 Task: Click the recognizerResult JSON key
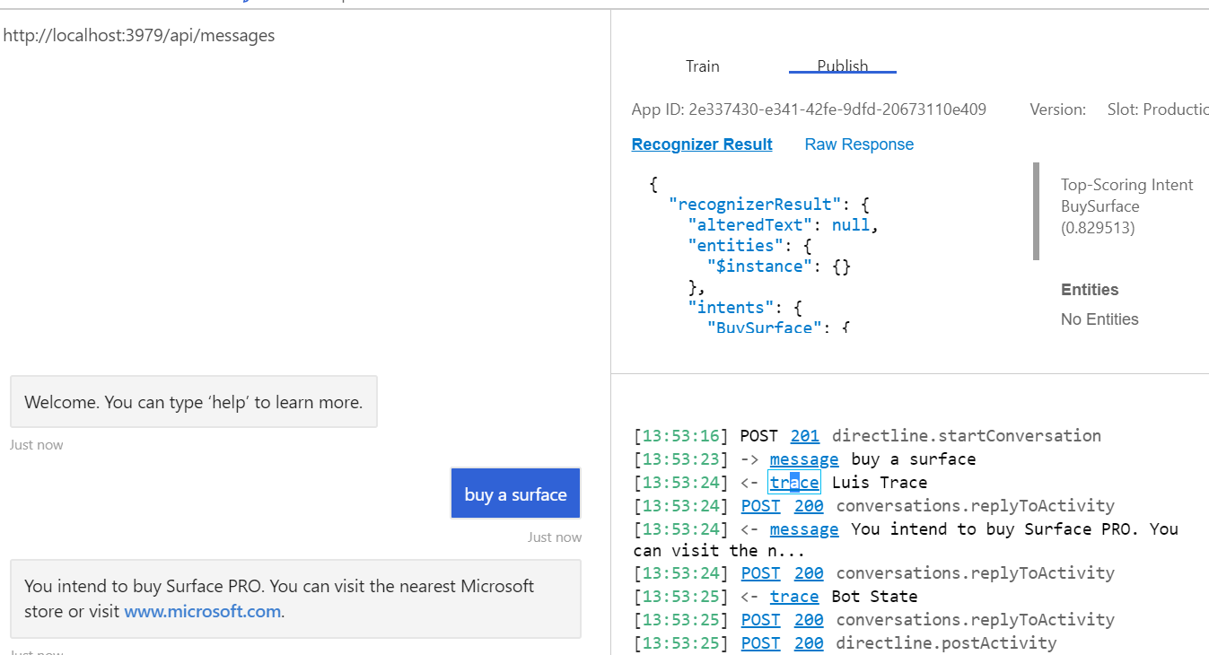point(755,204)
